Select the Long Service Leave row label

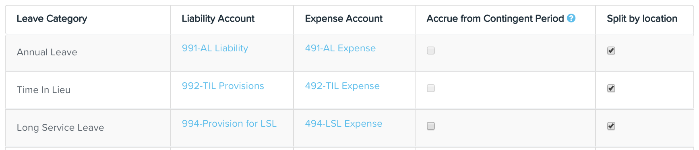(60, 128)
